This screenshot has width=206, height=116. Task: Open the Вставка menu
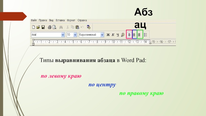60,20
